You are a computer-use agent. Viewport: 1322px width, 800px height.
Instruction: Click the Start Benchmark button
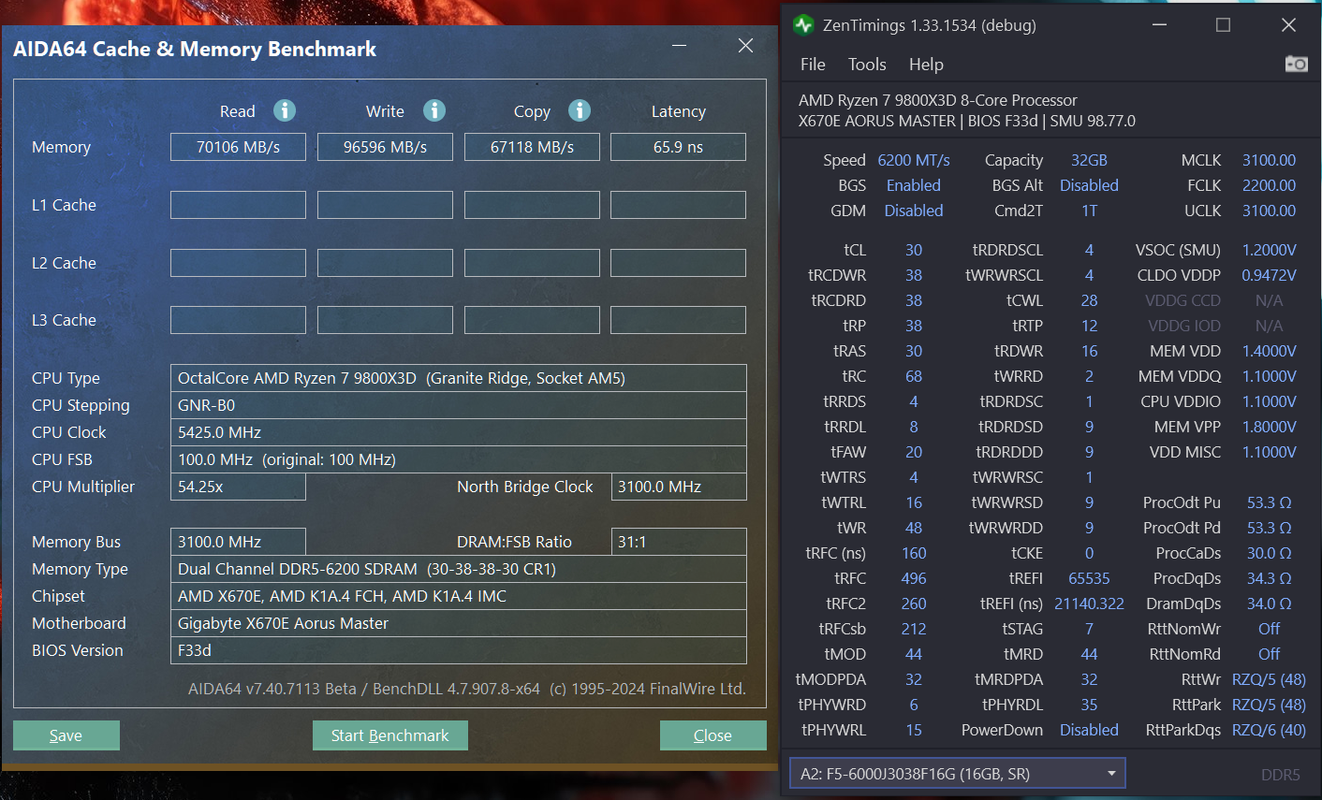pyautogui.click(x=389, y=735)
